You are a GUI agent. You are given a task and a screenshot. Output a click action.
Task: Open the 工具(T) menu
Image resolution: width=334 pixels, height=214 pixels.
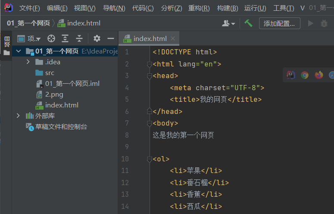(x=284, y=8)
